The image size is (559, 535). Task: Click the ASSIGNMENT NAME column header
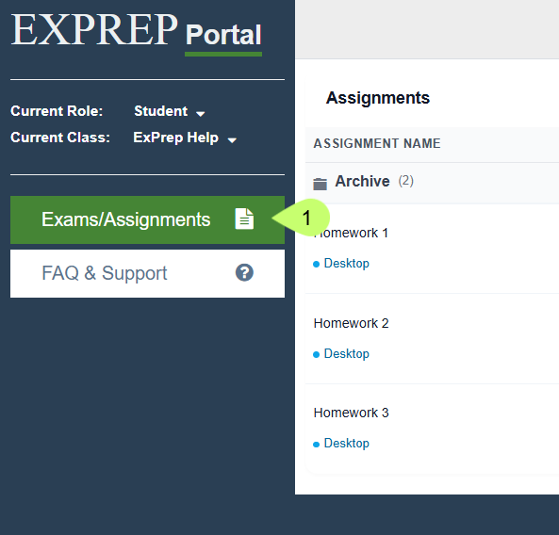pos(377,143)
